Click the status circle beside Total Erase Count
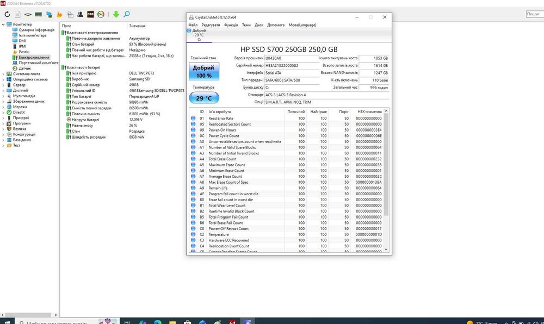 coord(193,159)
